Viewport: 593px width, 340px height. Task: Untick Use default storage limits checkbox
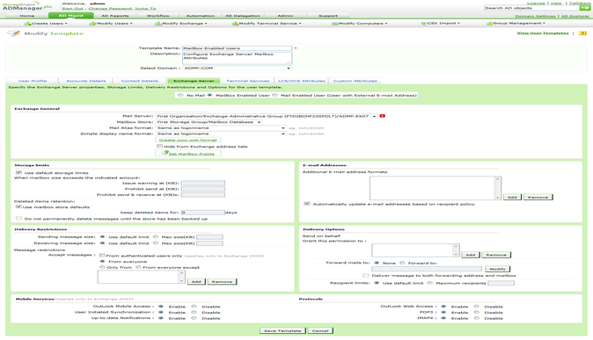18,173
